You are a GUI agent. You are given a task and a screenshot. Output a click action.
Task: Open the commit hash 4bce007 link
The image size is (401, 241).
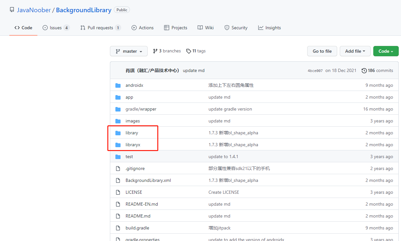(315, 71)
